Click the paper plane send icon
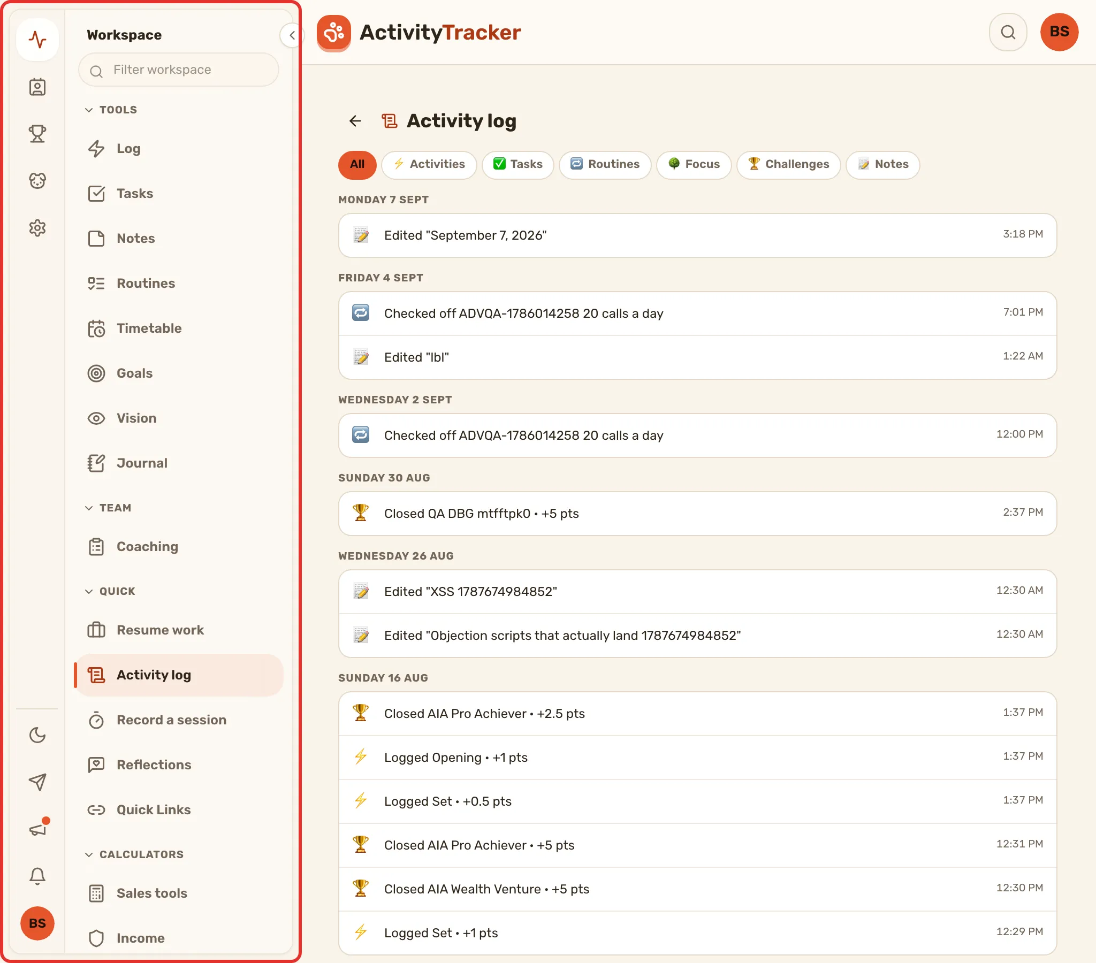 [37, 782]
